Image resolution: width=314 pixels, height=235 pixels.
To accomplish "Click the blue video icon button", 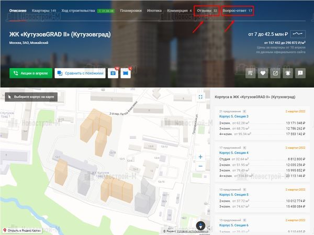I will click(126, 74).
